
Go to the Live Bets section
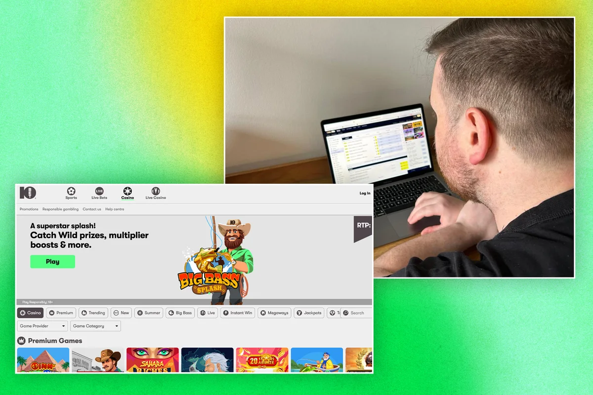coord(99,193)
